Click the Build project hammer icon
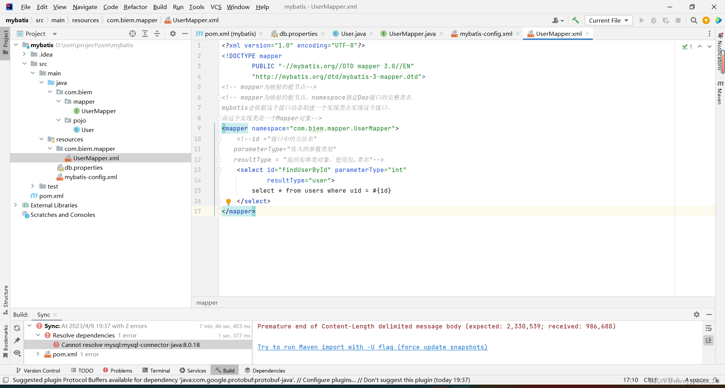The width and height of the screenshot is (725, 388). (x=575, y=20)
